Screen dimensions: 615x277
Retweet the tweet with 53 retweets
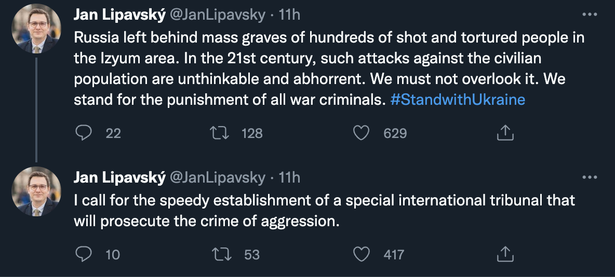[222, 254]
